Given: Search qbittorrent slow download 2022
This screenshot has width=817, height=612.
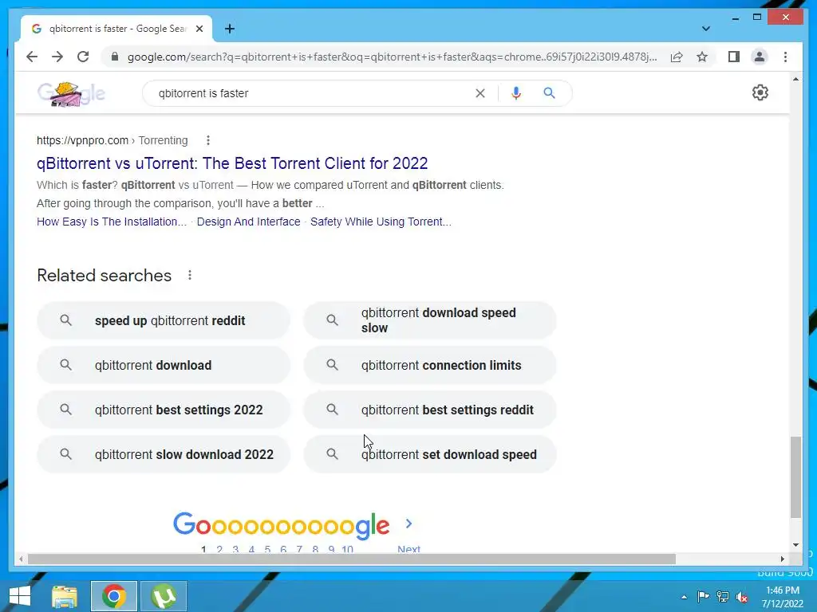Looking at the screenshot, I should [164, 454].
